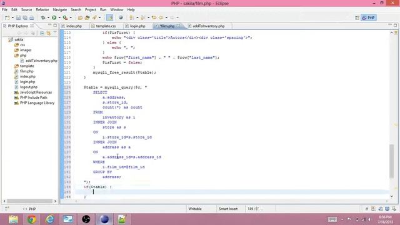
Task: Open the New file dropdown arrow
Action: pyautogui.click(x=12, y=17)
